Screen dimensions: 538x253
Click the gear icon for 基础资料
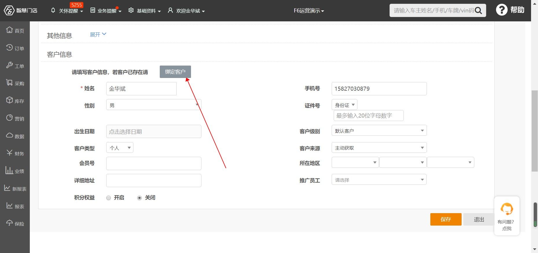tap(131, 10)
